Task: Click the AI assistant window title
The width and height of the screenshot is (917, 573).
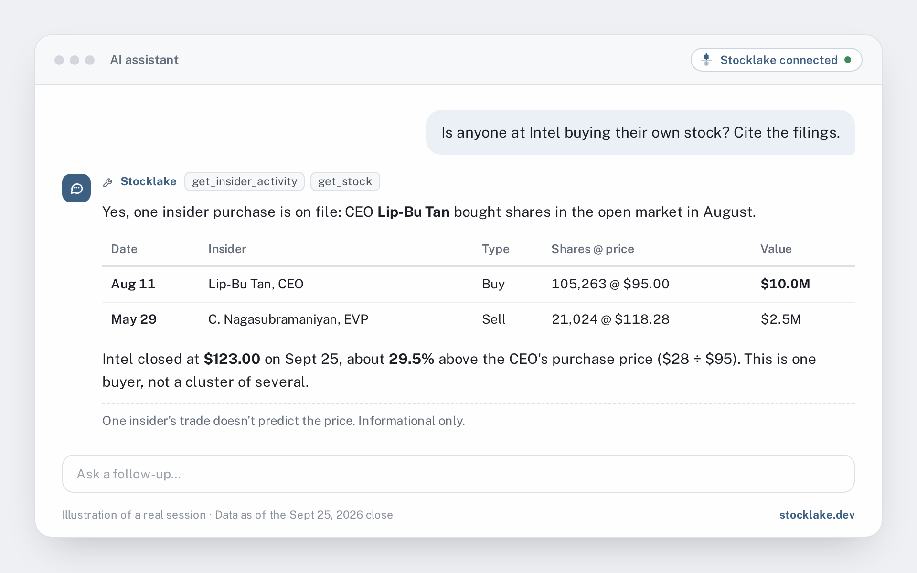Action: pos(144,60)
